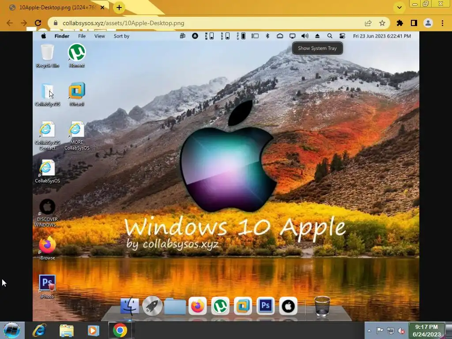Open CollabSysOS Contact shortcut
Image resolution: width=452 pixels, height=339 pixels.
pyautogui.click(x=47, y=136)
